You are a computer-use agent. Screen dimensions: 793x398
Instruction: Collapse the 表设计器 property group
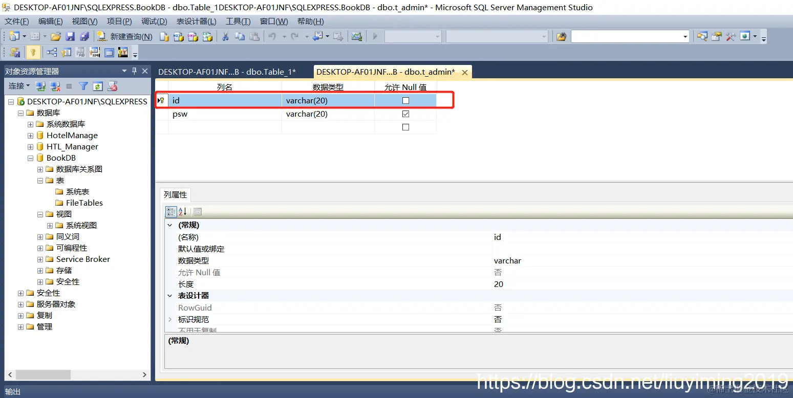tap(170, 296)
